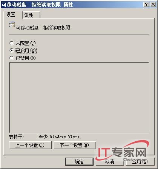158x169 pixels.
Task: Close the properties dialog with the X
Action: [x=153, y=5]
